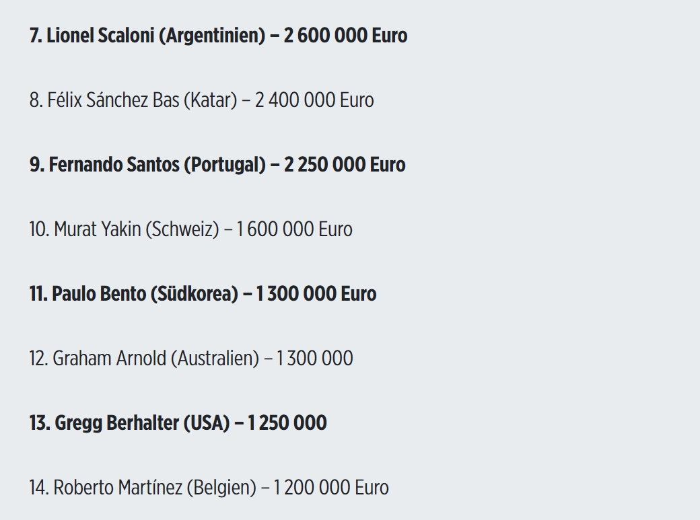Click the name Murat Yakin
The width and height of the screenshot is (700, 520).
pos(98,229)
